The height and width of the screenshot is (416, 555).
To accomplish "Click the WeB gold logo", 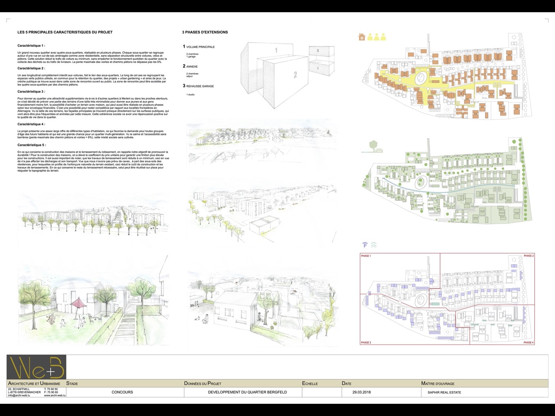I will [x=36, y=367].
